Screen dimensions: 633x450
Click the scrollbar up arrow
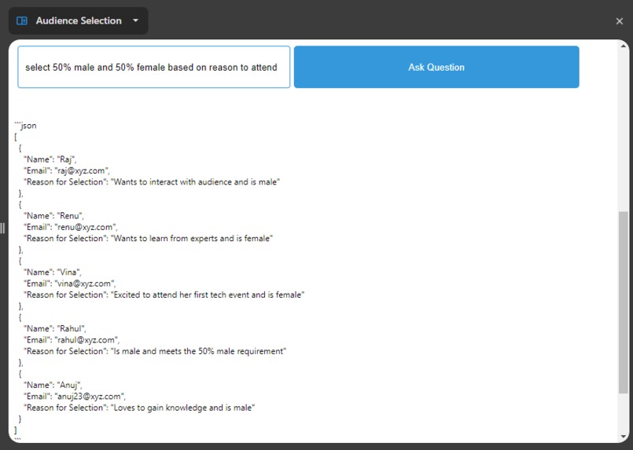tap(624, 46)
